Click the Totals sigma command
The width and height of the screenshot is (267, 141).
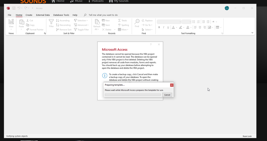122,20
